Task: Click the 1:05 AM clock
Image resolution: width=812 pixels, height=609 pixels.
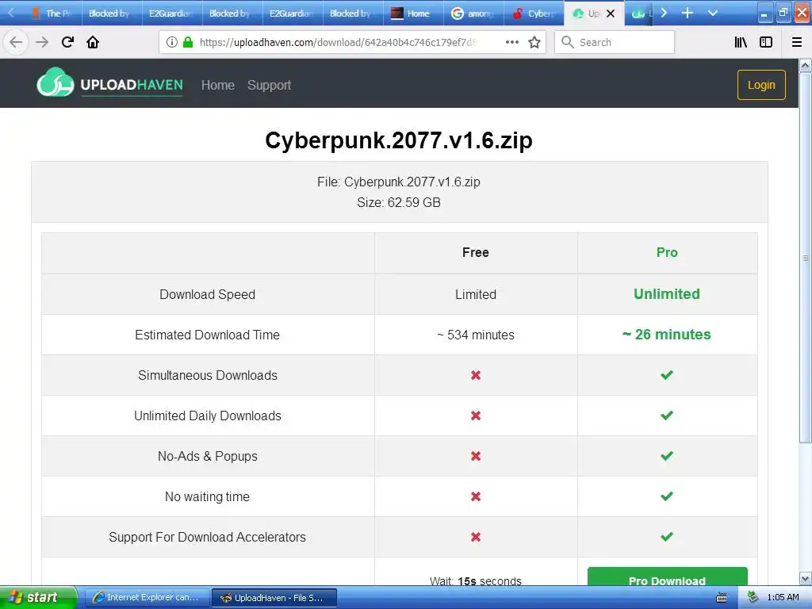Action: tap(783, 597)
